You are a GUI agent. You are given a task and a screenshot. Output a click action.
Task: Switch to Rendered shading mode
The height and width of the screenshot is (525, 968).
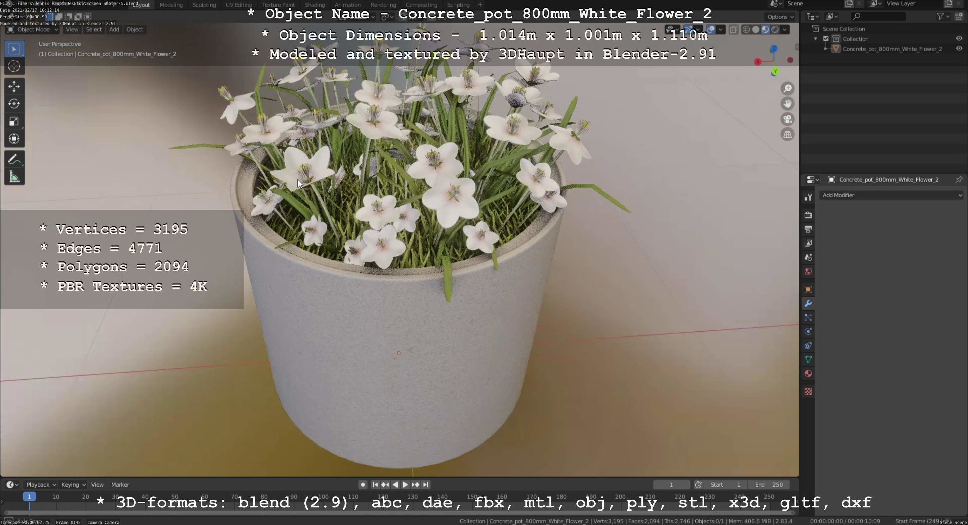[775, 30]
